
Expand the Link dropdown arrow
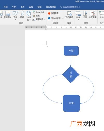click(x=78, y=20)
